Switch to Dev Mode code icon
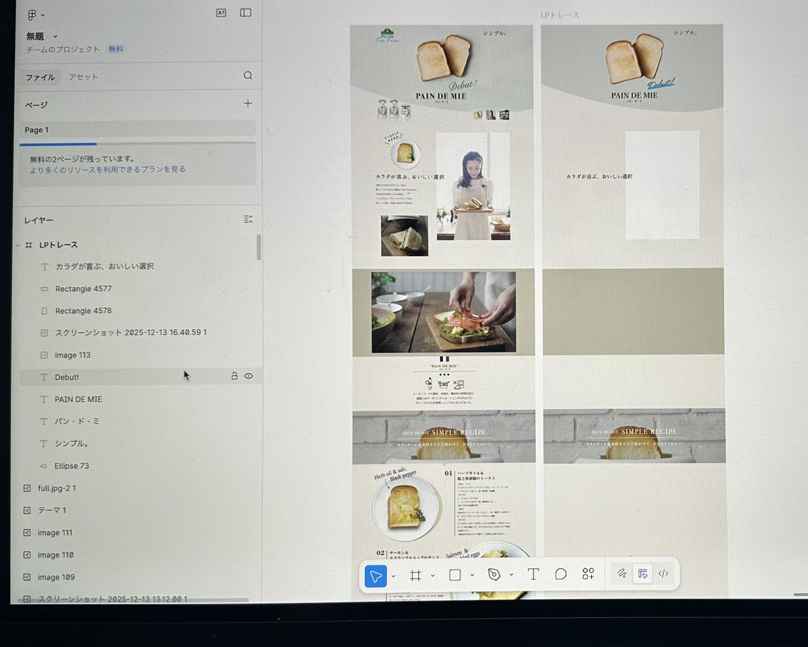This screenshot has height=647, width=808. coord(663,574)
